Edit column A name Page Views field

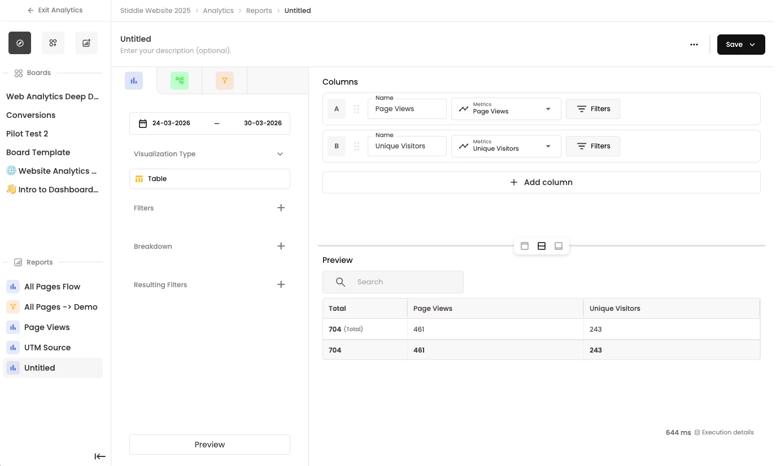407,109
